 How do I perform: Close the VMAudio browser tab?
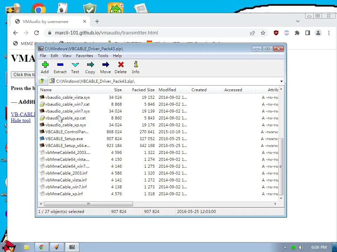tap(85, 21)
